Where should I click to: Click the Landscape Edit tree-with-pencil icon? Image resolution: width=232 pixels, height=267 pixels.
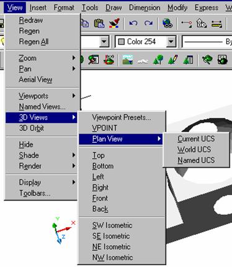(173, 60)
